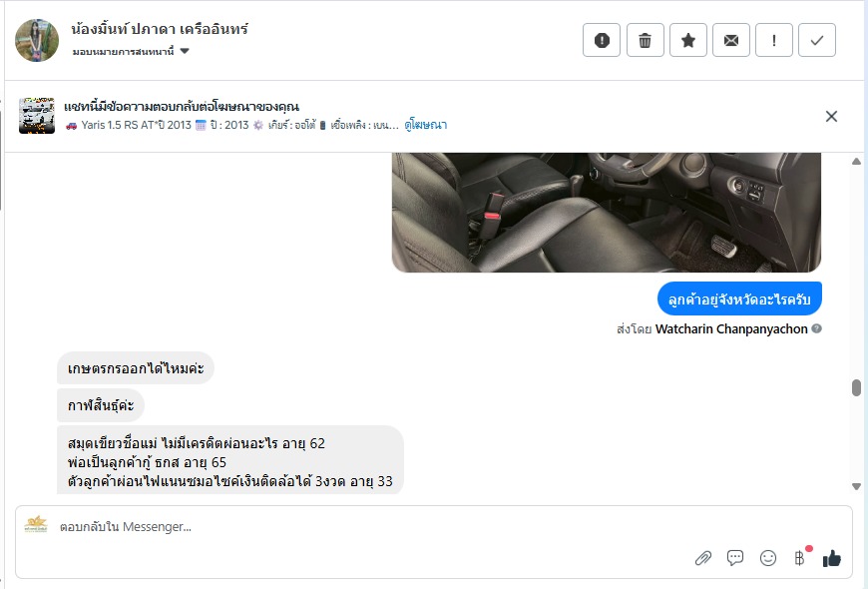
Task: Send a thumbs up like
Action: [x=831, y=558]
